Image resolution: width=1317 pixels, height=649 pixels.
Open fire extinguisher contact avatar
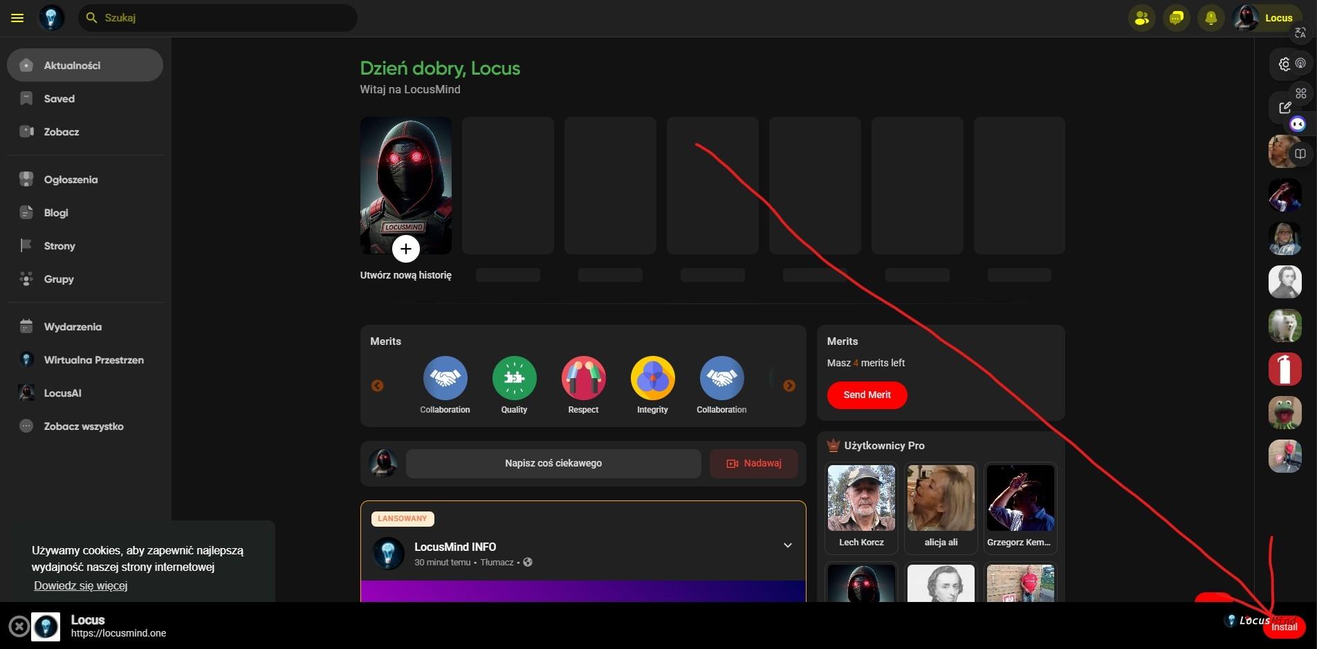point(1284,369)
